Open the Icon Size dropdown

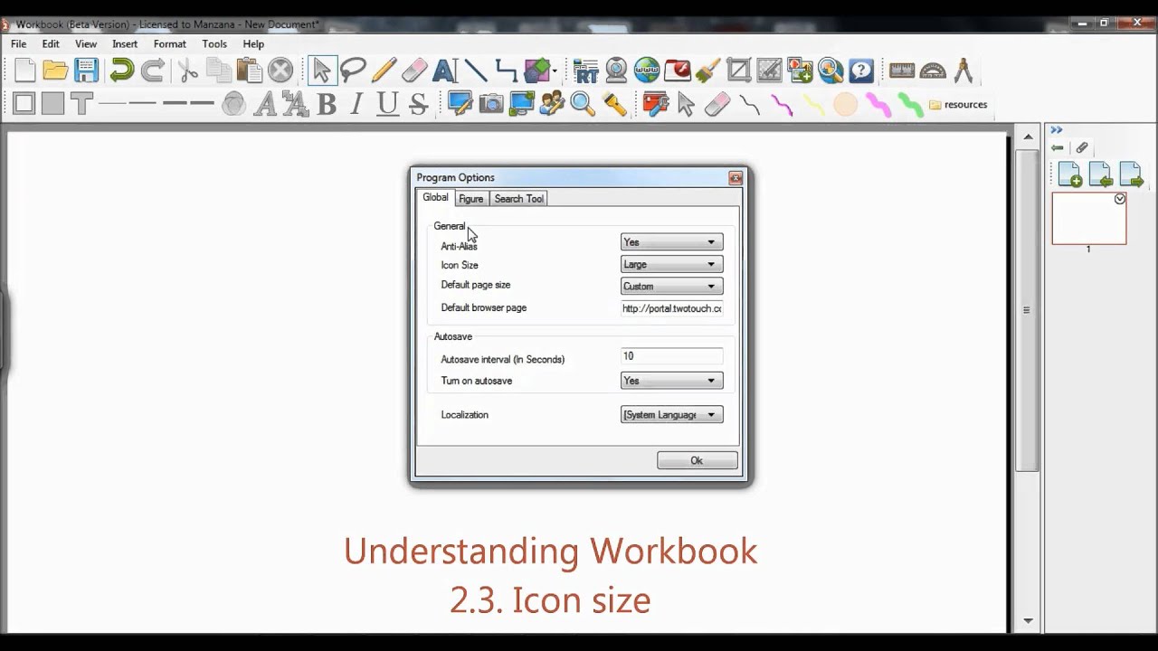[x=670, y=263]
